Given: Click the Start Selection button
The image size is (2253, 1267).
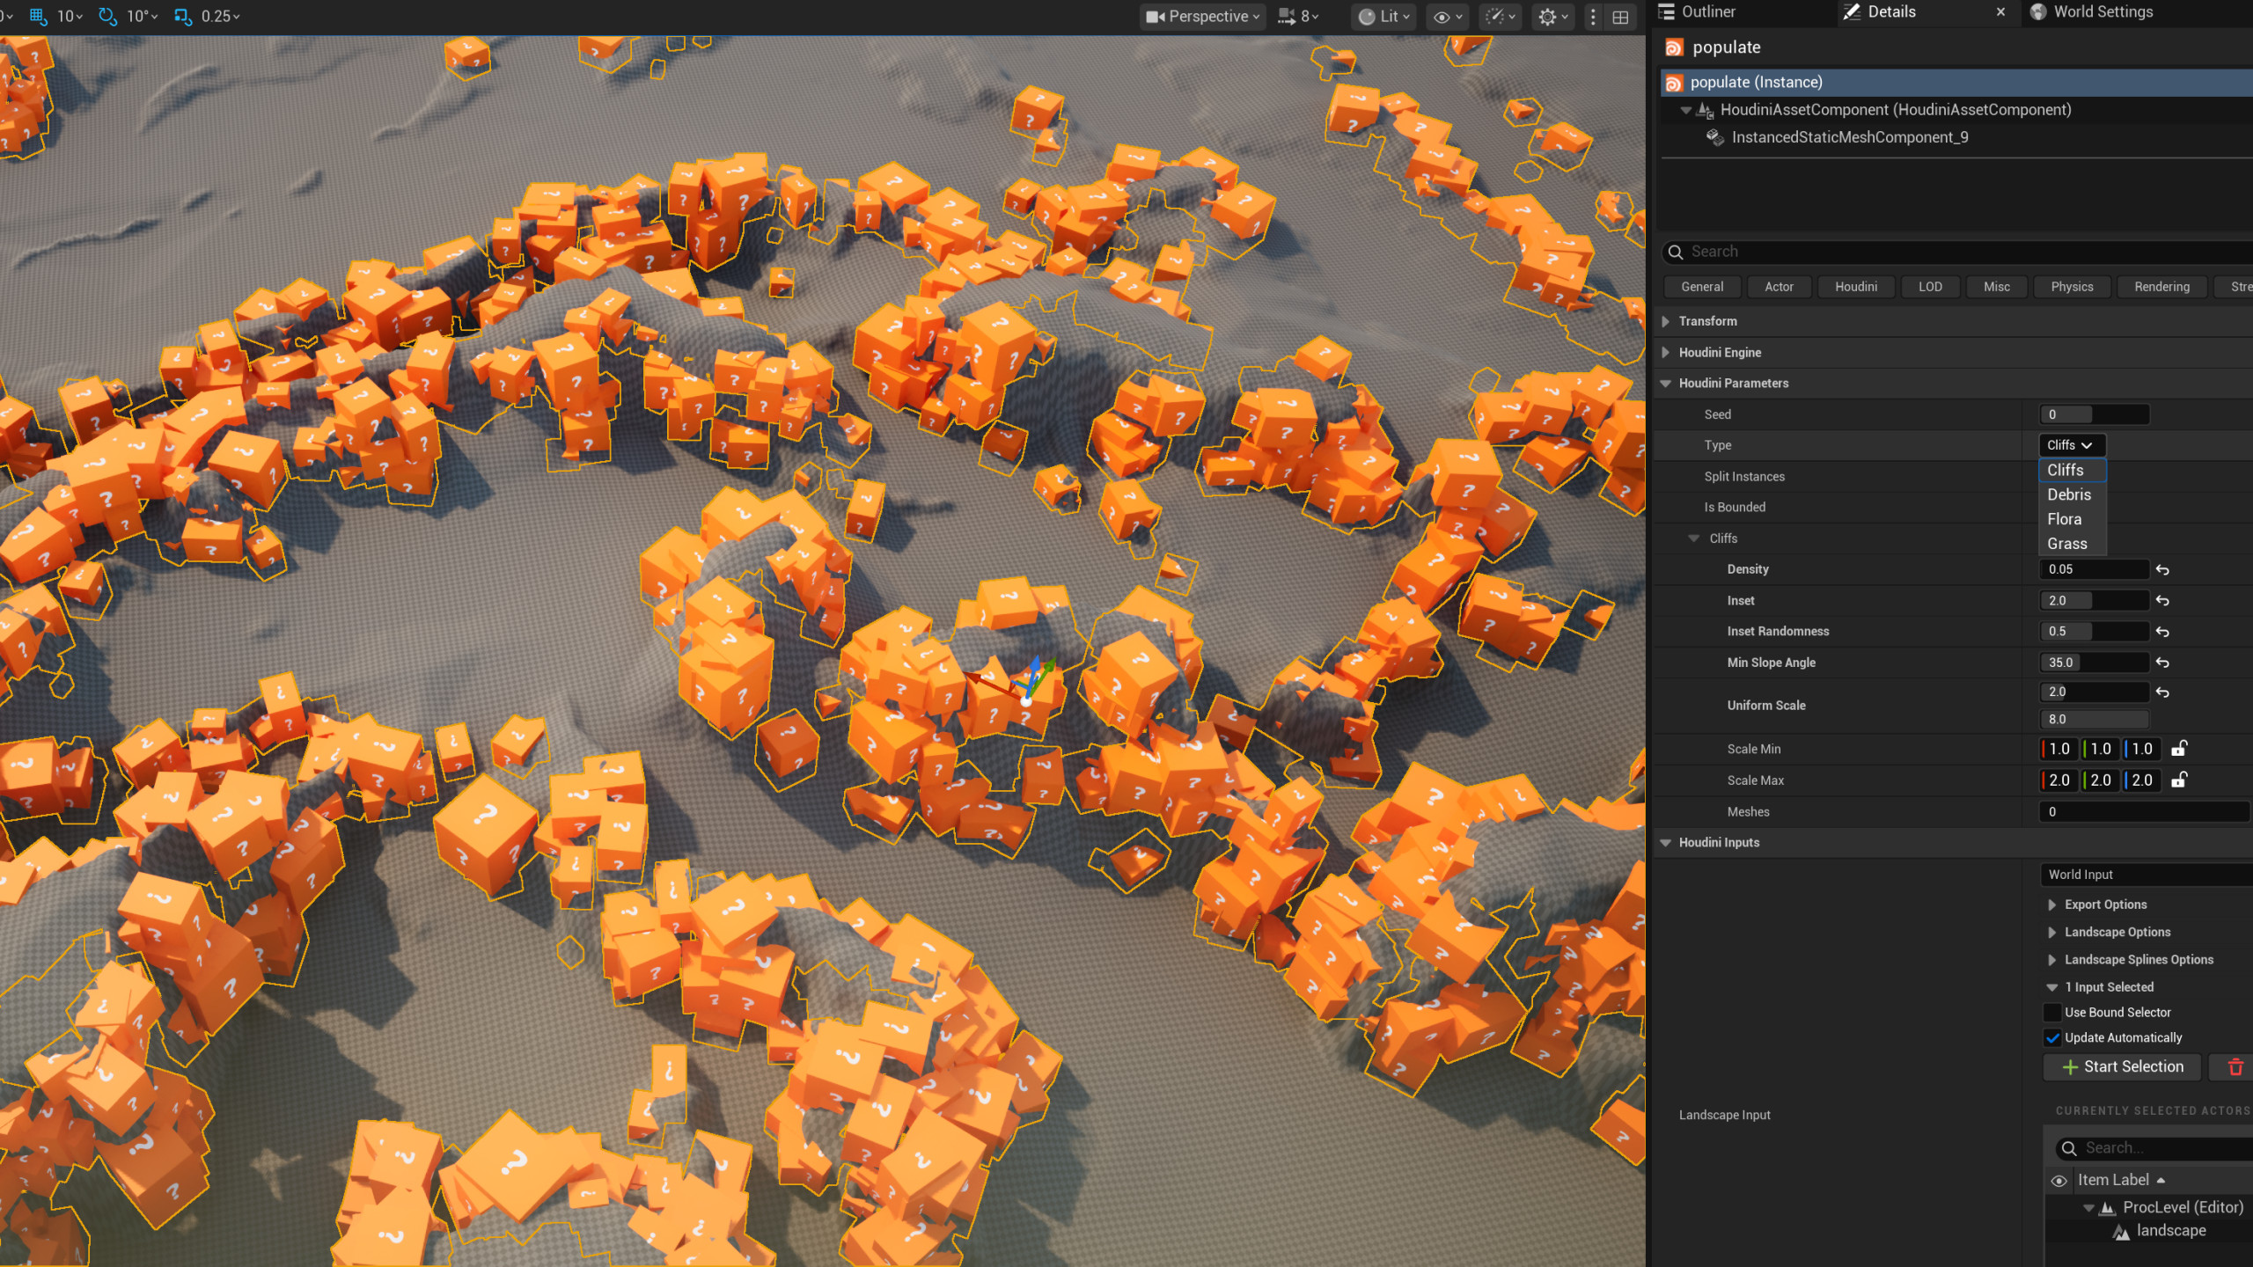Looking at the screenshot, I should pos(2121,1066).
